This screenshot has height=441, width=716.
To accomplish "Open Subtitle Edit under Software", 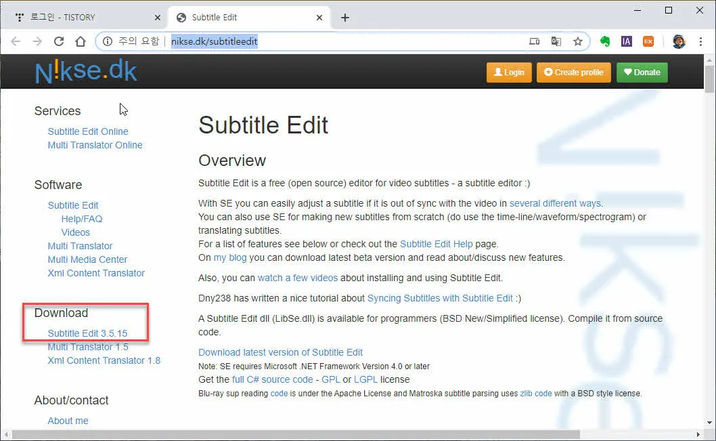I will coord(73,206).
